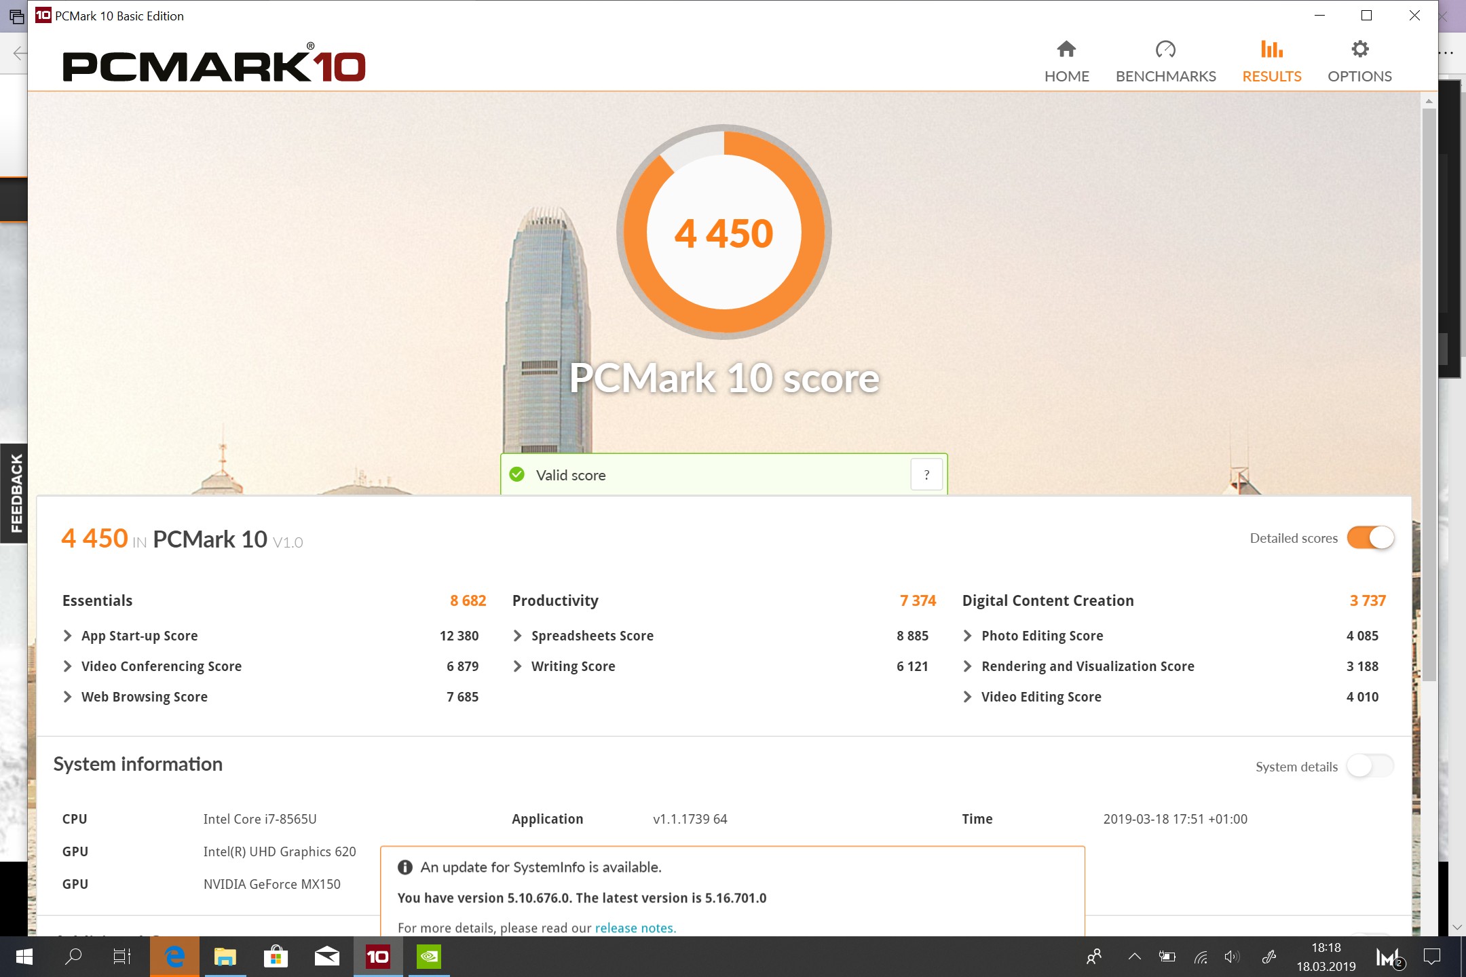The height and width of the screenshot is (977, 1466).
Task: Click the PCMark 10 logo
Action: click(214, 63)
